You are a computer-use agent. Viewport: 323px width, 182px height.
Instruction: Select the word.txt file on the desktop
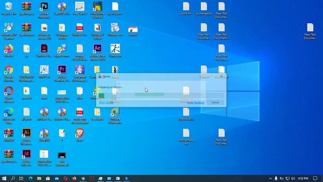186,9
